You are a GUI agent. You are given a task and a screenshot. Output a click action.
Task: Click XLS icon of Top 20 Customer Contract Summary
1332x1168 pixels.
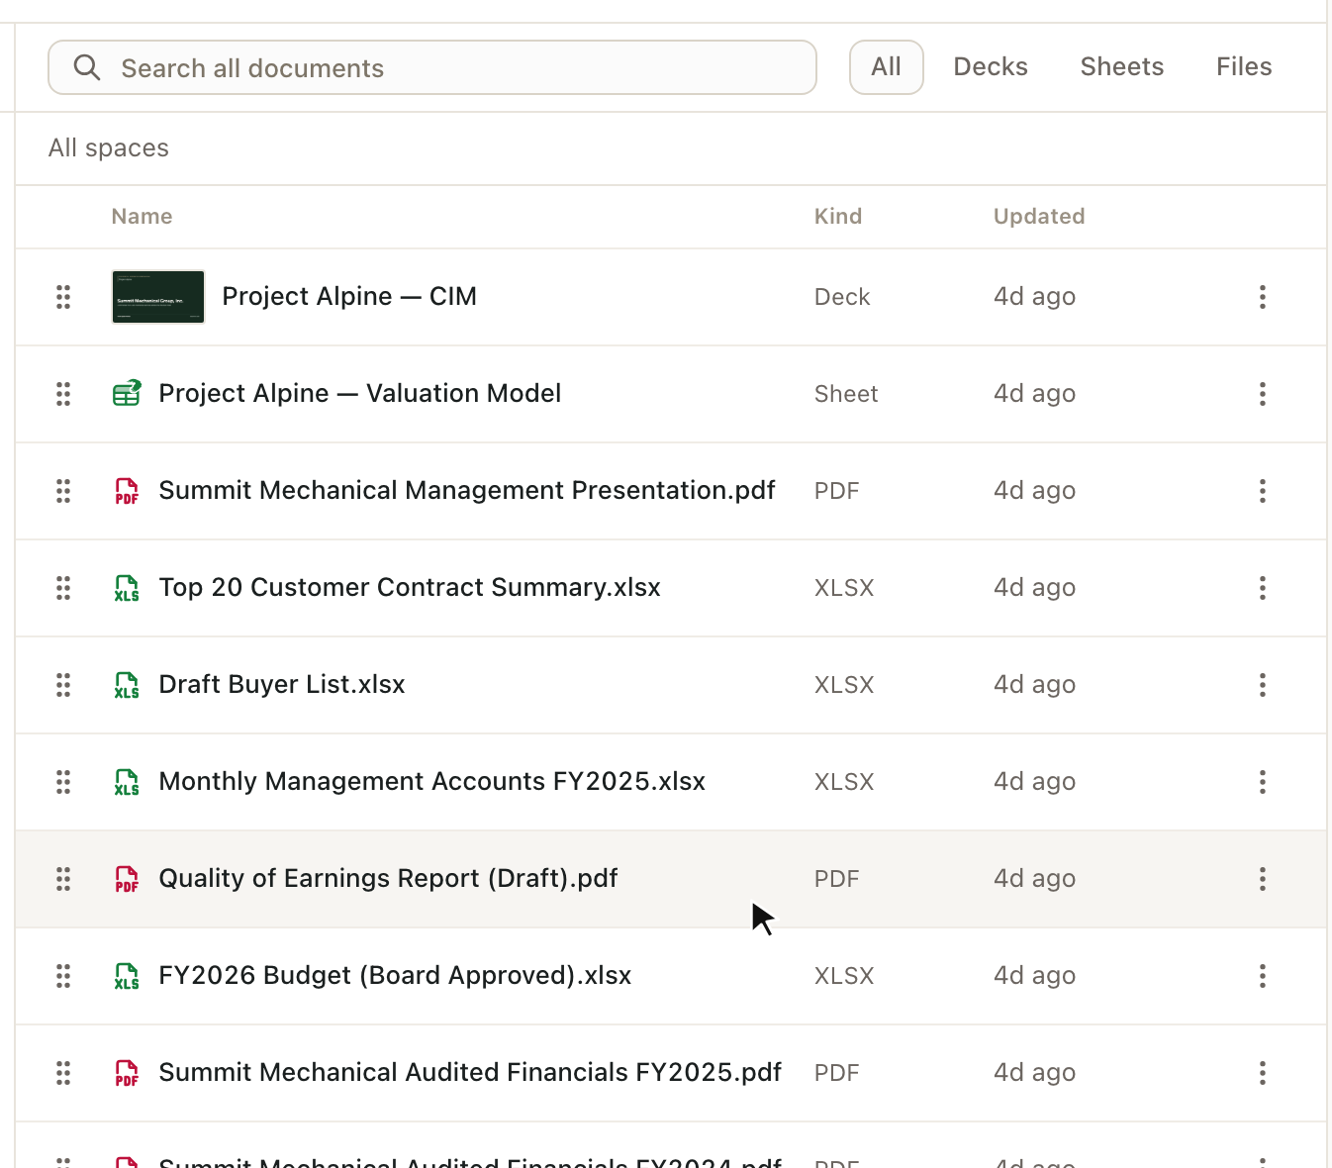(127, 588)
